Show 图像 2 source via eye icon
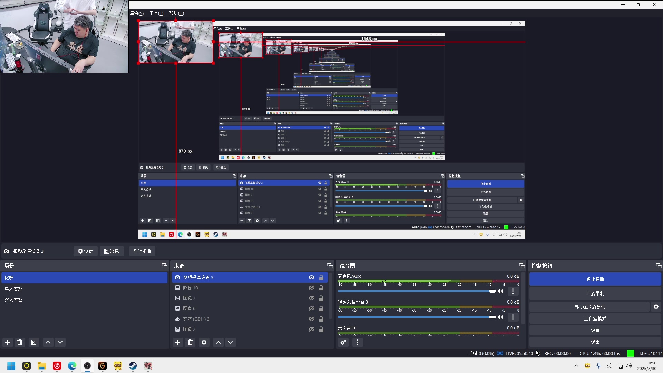This screenshot has width=663, height=373. click(x=311, y=329)
